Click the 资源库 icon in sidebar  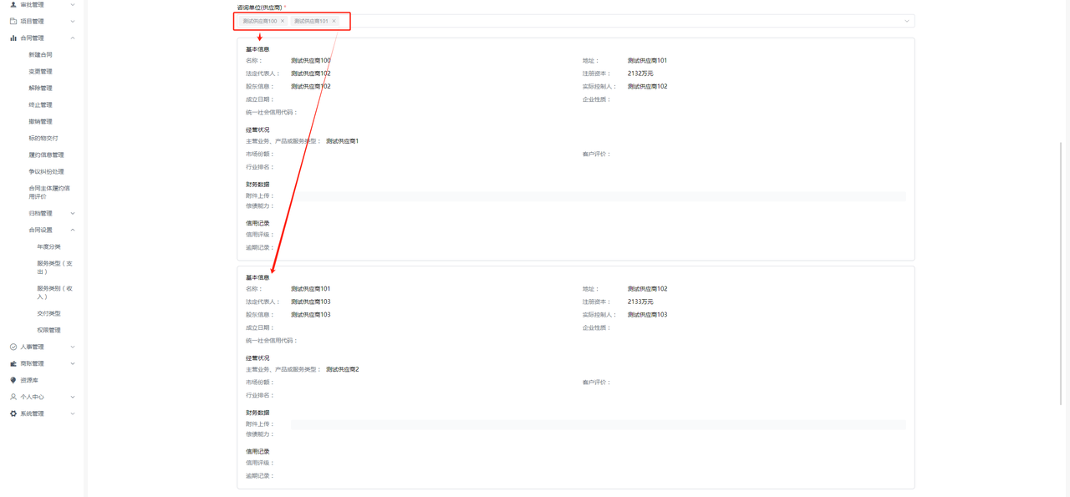(13, 380)
